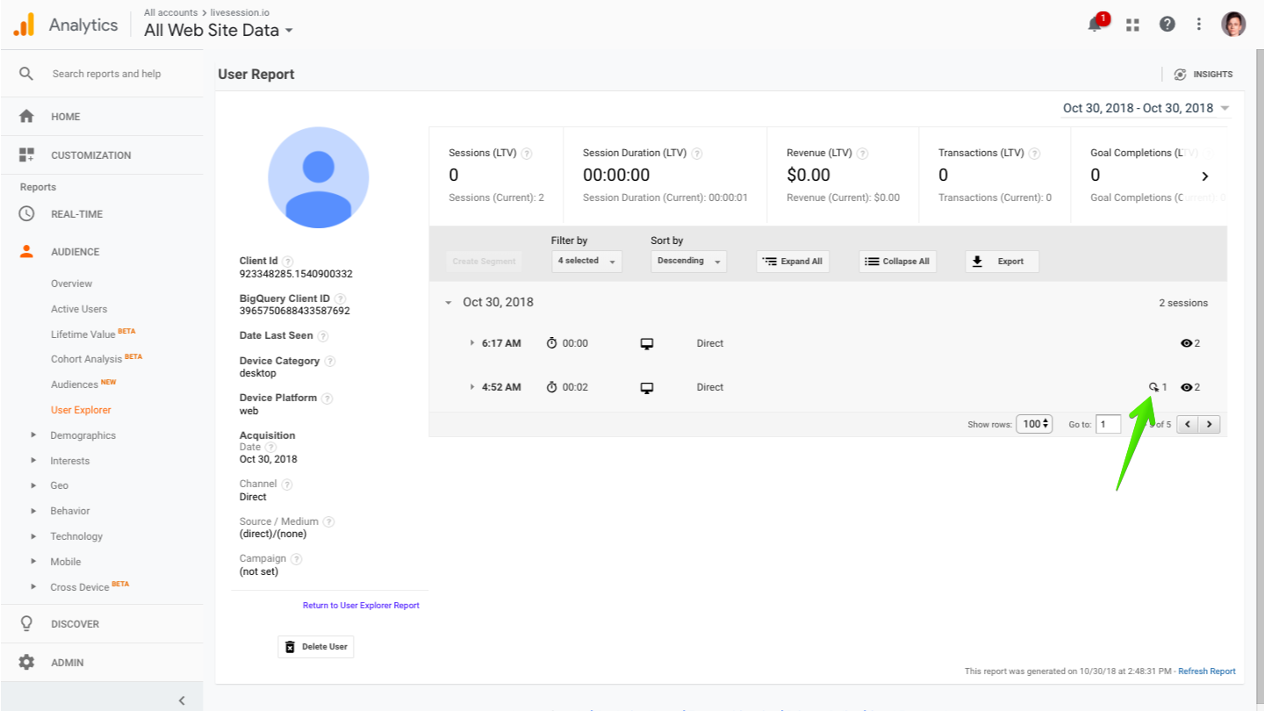Click the desktop device icon on the 6:17 AM session

tap(647, 343)
